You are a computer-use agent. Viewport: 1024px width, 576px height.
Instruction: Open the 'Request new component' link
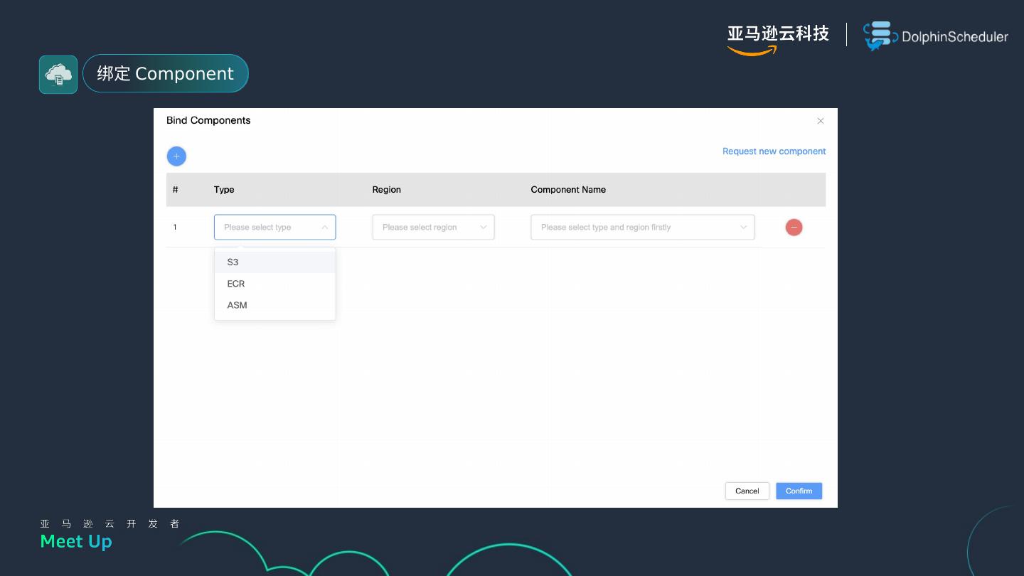click(x=774, y=151)
